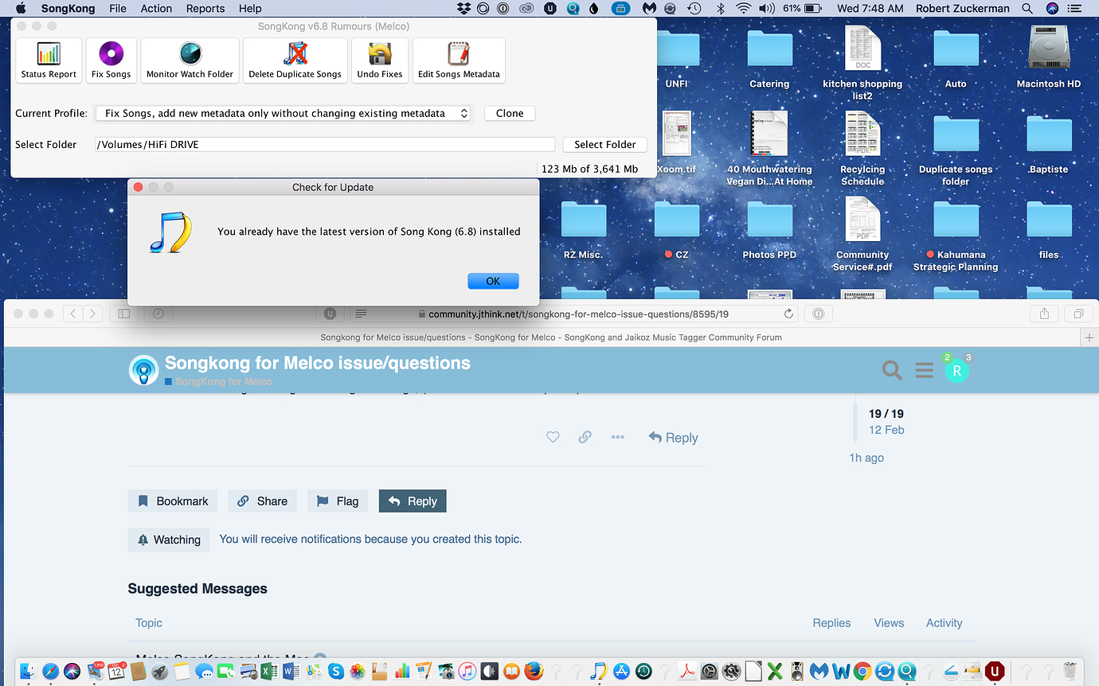Open the Apple menu
The image size is (1099, 686).
coord(21,9)
